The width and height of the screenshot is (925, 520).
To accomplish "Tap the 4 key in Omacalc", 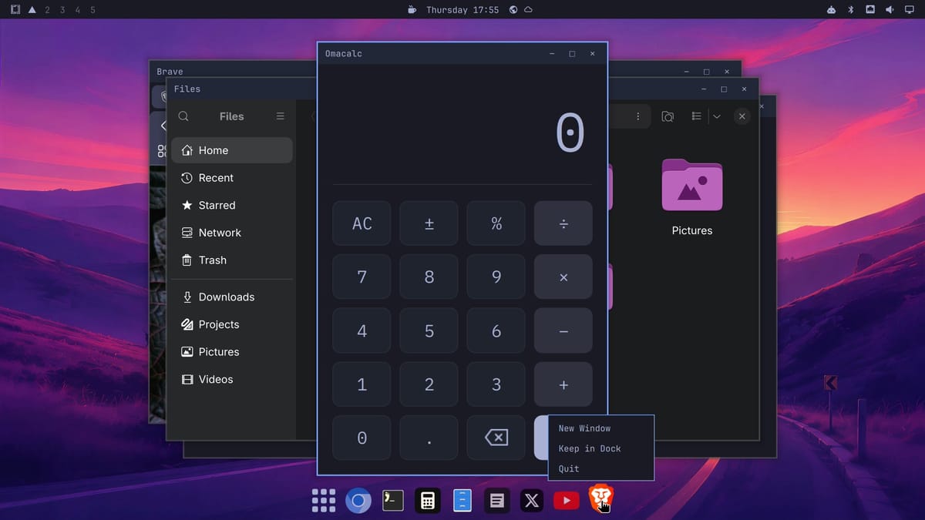I will click(362, 330).
